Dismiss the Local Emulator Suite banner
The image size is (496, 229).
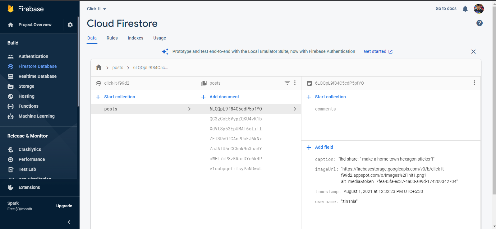pyautogui.click(x=473, y=52)
